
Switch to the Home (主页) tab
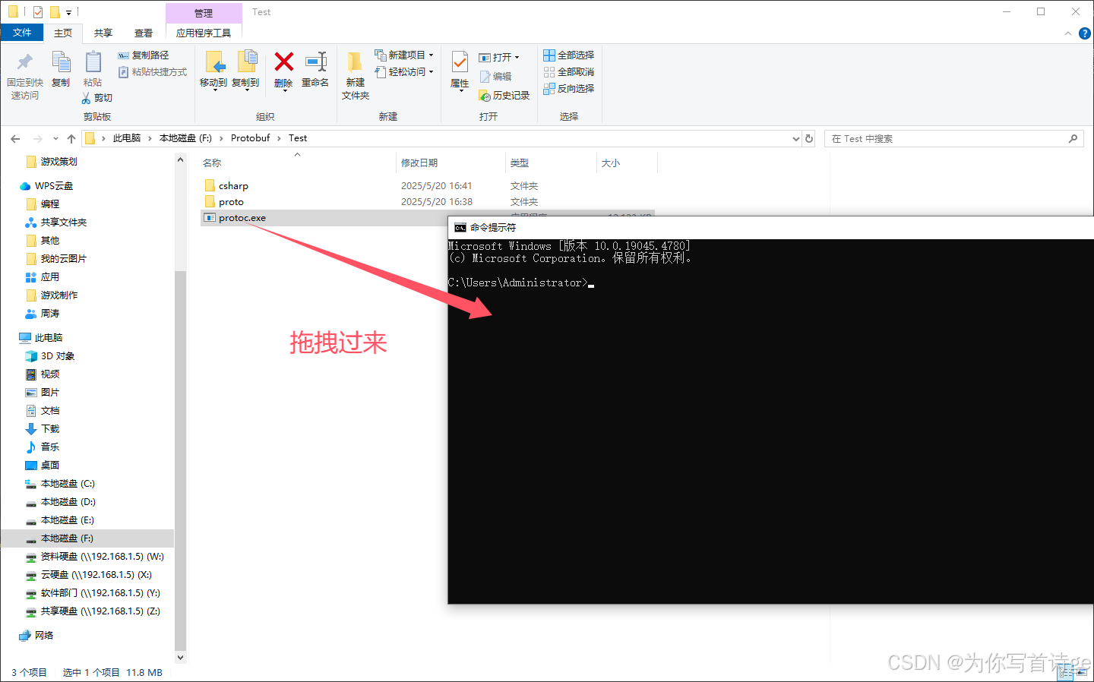tap(63, 33)
